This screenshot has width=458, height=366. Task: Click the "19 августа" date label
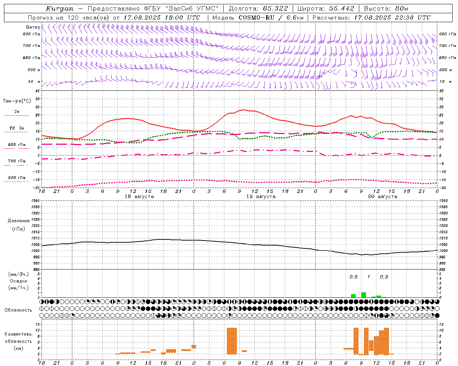pos(261,197)
